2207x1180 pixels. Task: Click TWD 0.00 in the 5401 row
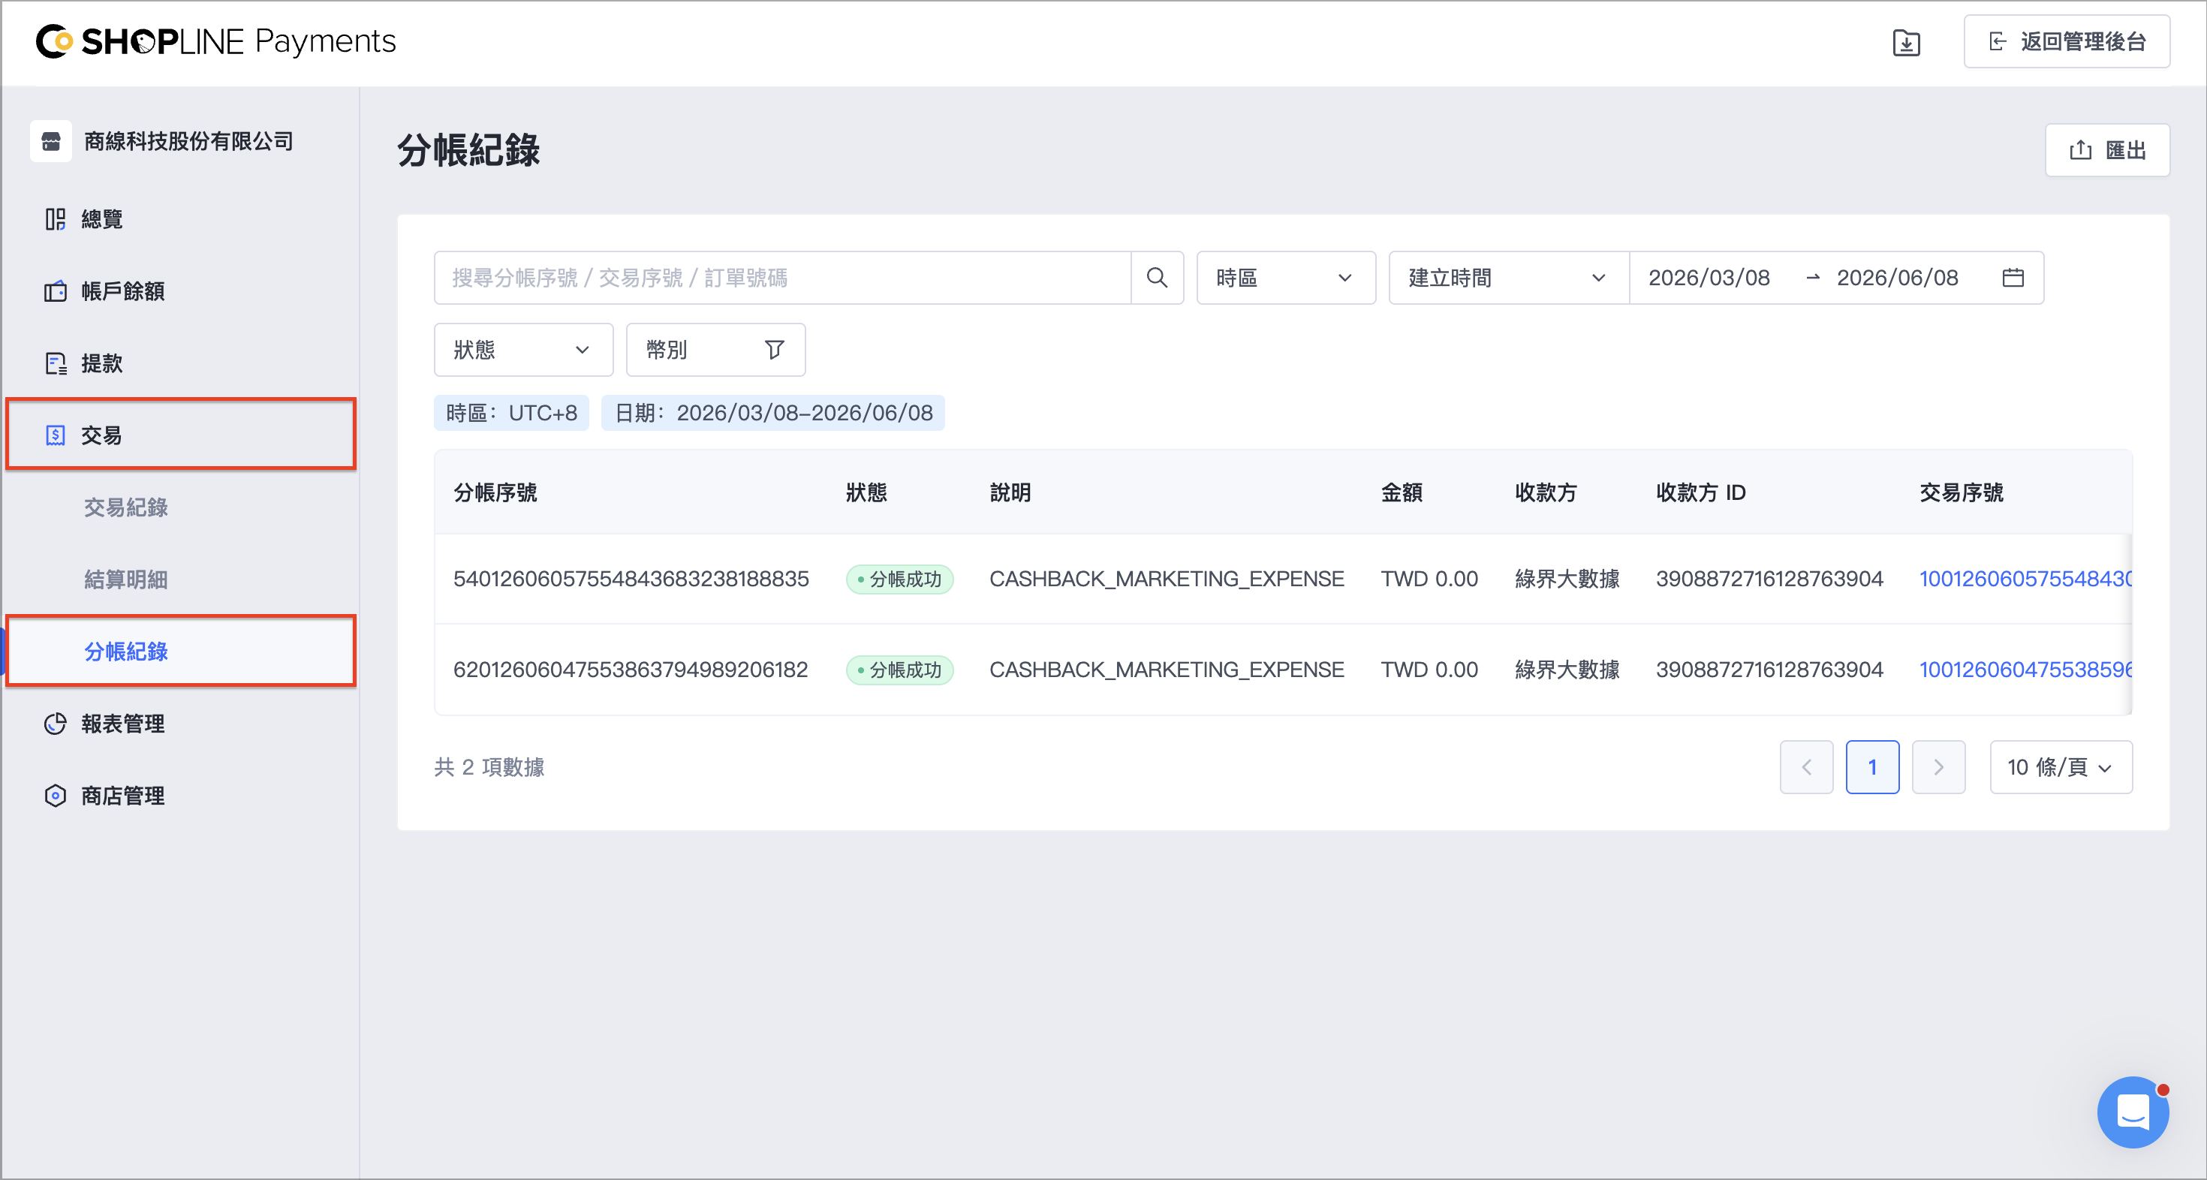click(x=1429, y=579)
